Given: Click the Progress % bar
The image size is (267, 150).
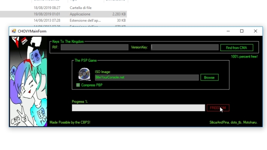Looking at the screenshot, I should pyautogui.click(x=138, y=108).
